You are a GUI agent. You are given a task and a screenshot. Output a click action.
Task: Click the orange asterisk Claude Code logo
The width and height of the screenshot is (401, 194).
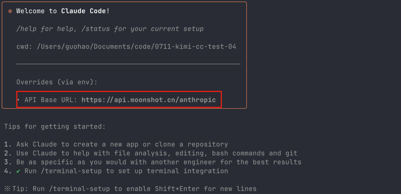tap(10, 11)
